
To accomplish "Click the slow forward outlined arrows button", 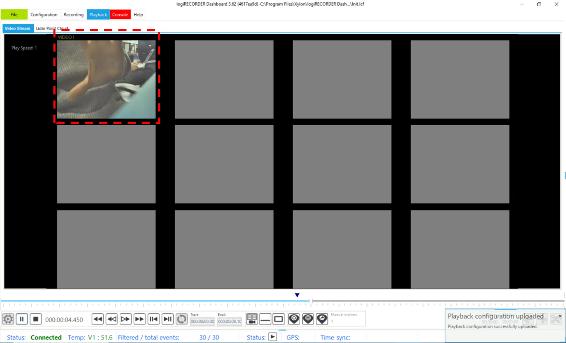I will point(125,319).
